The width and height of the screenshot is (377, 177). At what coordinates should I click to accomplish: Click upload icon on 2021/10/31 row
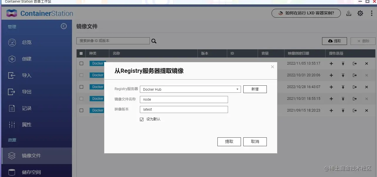(x=343, y=99)
